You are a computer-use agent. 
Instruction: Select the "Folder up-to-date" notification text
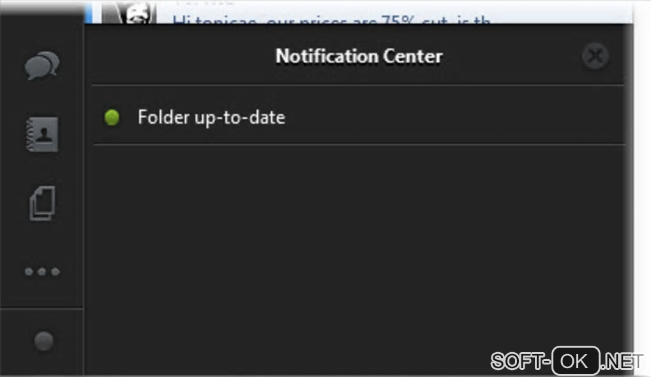tap(211, 118)
